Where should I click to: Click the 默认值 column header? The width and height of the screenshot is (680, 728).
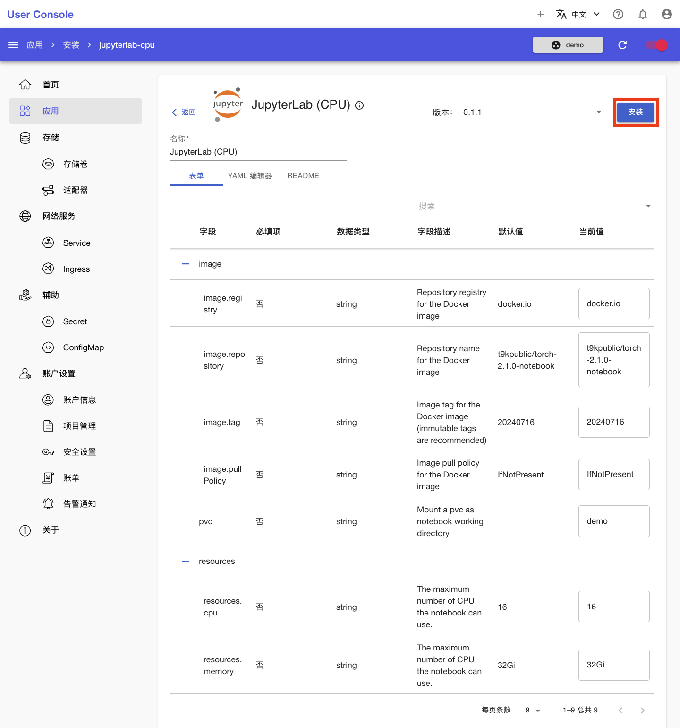point(511,232)
